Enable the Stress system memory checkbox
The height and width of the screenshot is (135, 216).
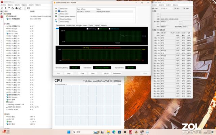tap(59, 17)
